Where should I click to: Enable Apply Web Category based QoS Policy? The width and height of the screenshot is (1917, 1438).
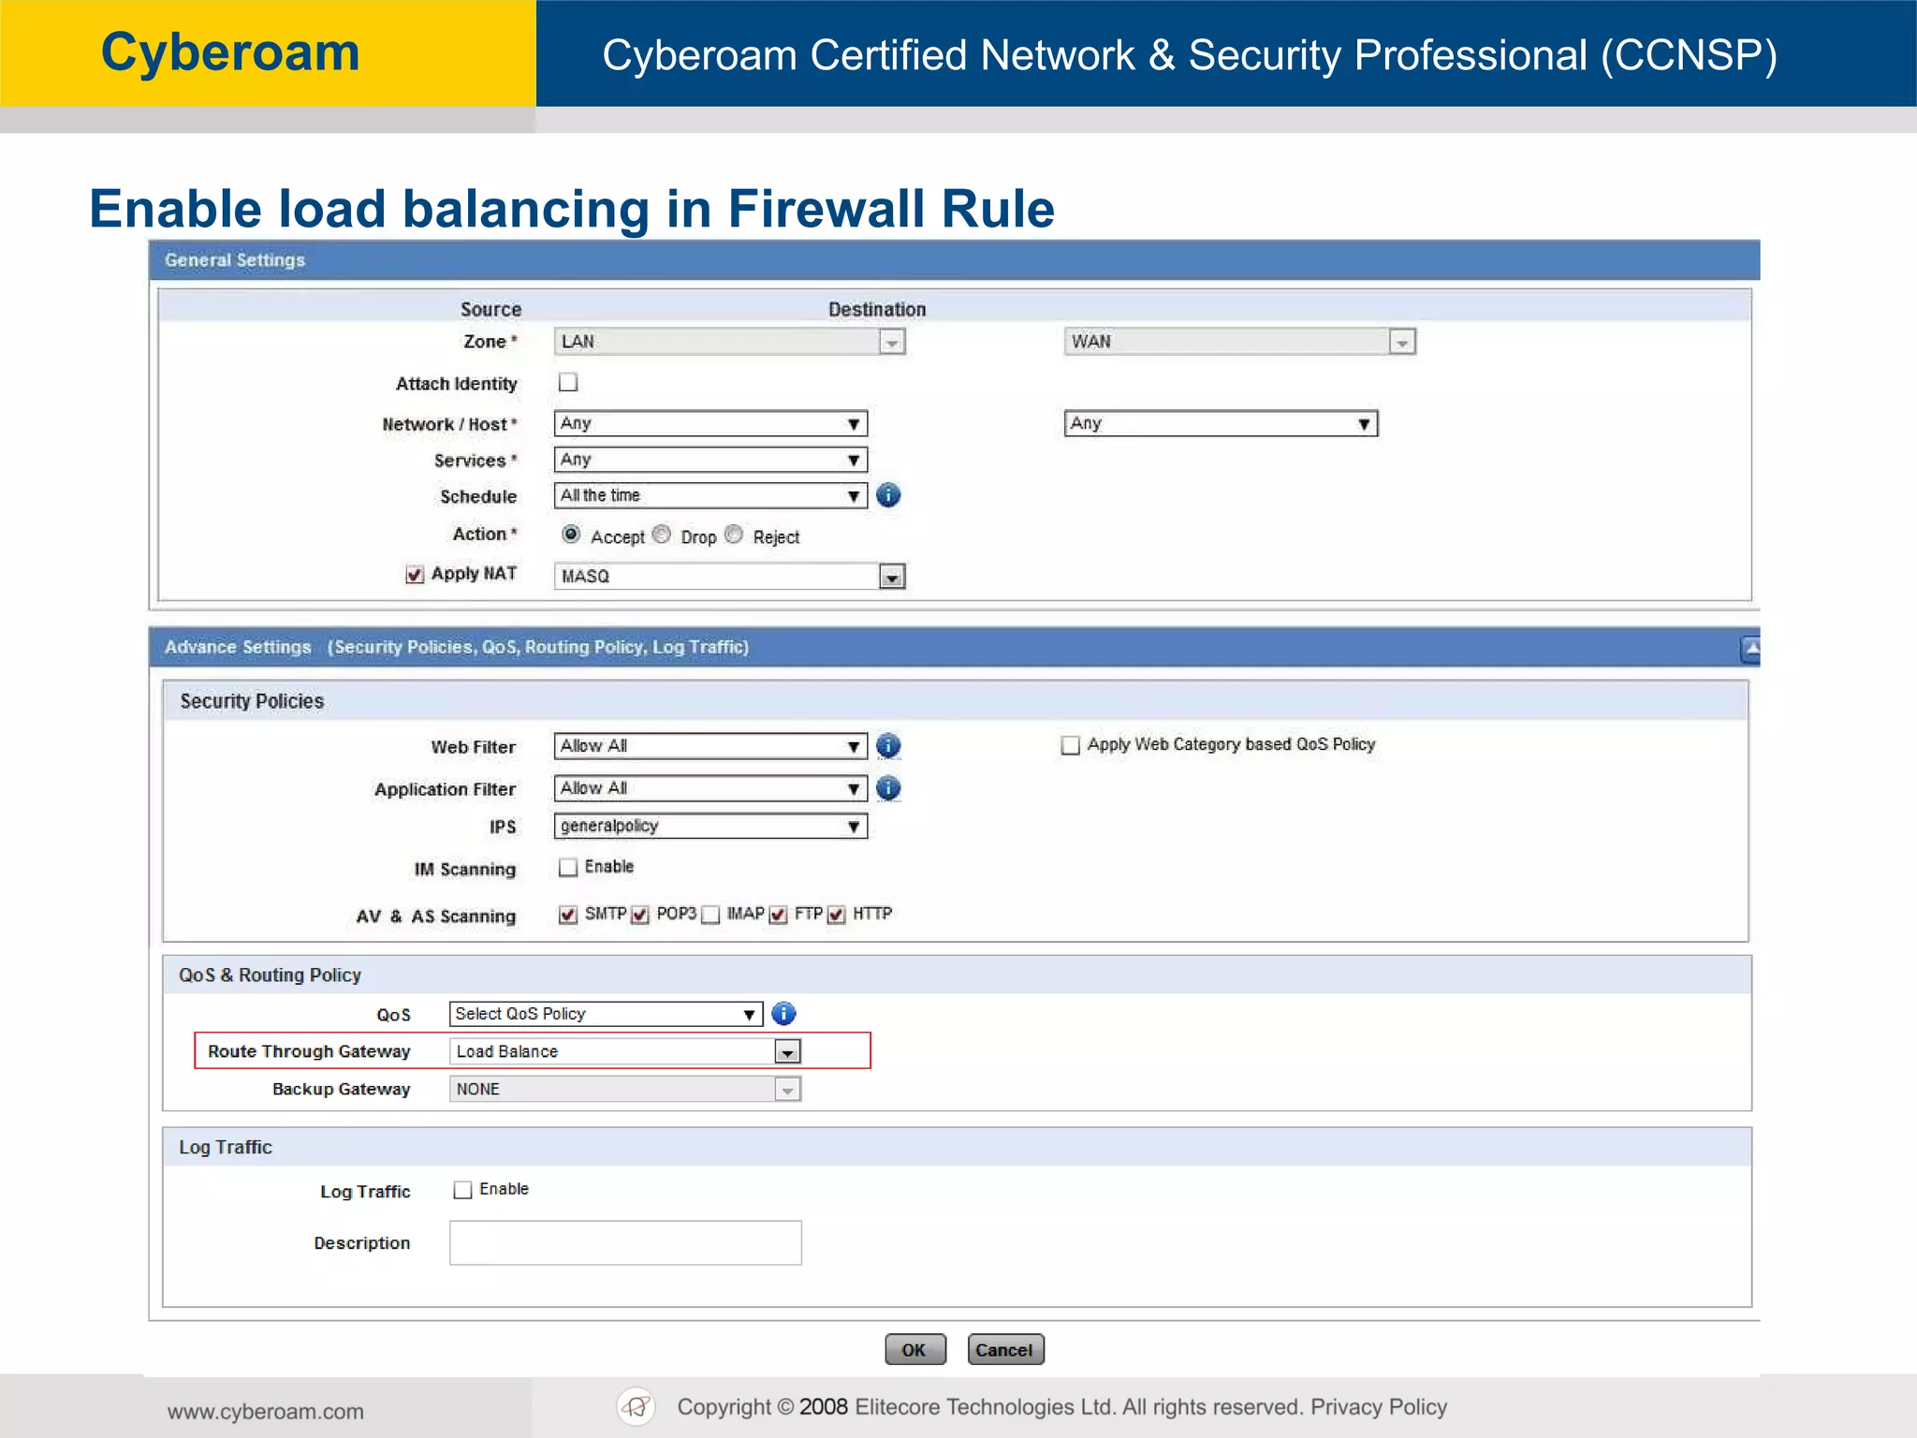[x=1070, y=745]
